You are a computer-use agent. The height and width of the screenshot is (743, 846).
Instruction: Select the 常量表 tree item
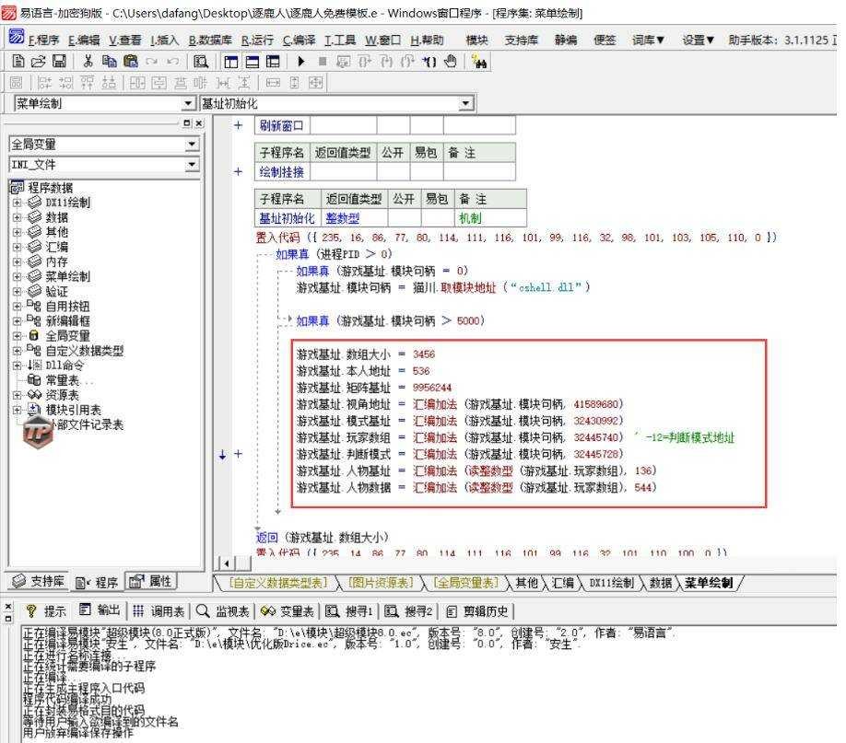[x=62, y=380]
